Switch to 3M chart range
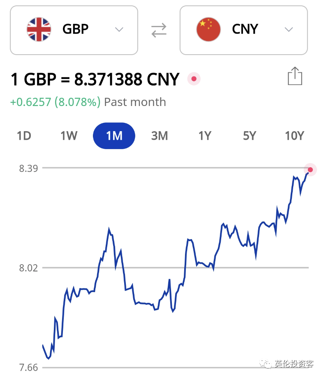The image size is (324, 378). coord(160,136)
